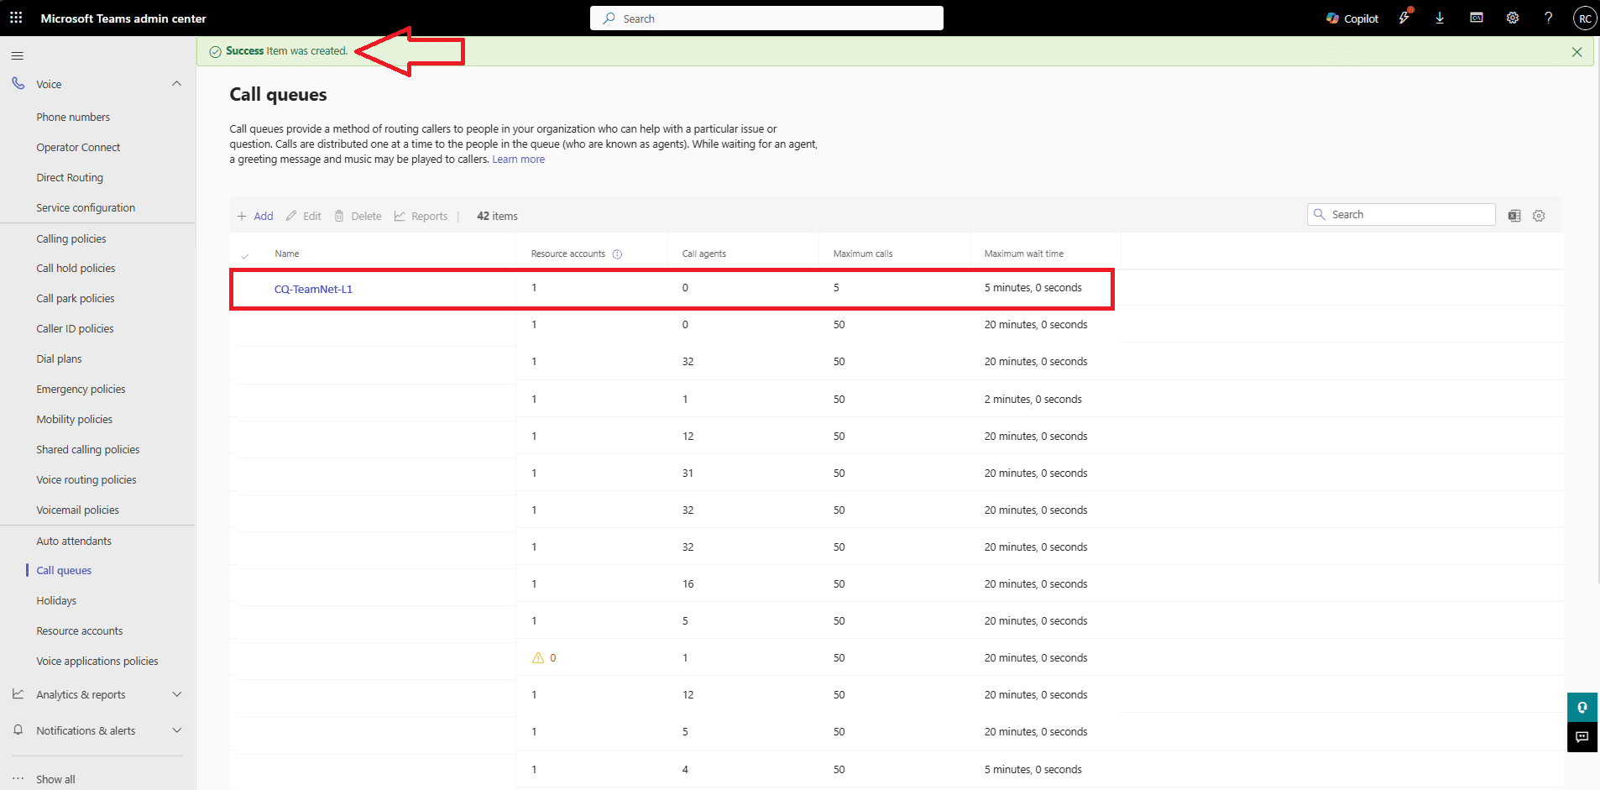Viewport: 1600px width, 790px height.
Task: Open Auto attendants in sidebar
Action: coord(74,541)
